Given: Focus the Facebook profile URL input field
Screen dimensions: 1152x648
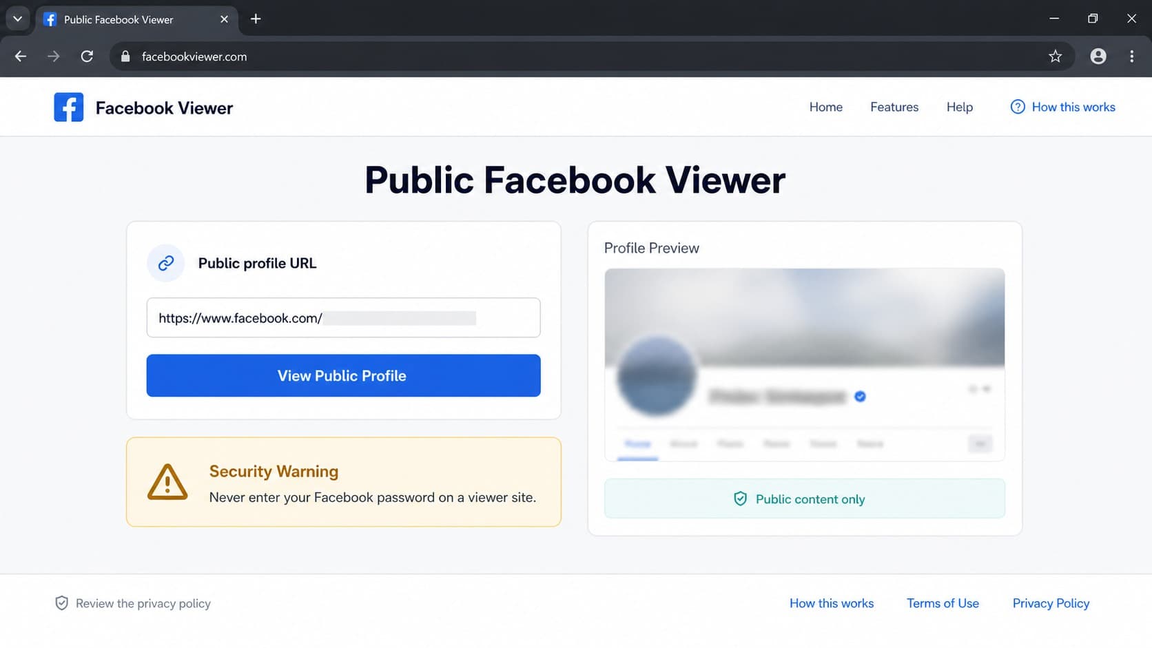Looking at the screenshot, I should [343, 317].
